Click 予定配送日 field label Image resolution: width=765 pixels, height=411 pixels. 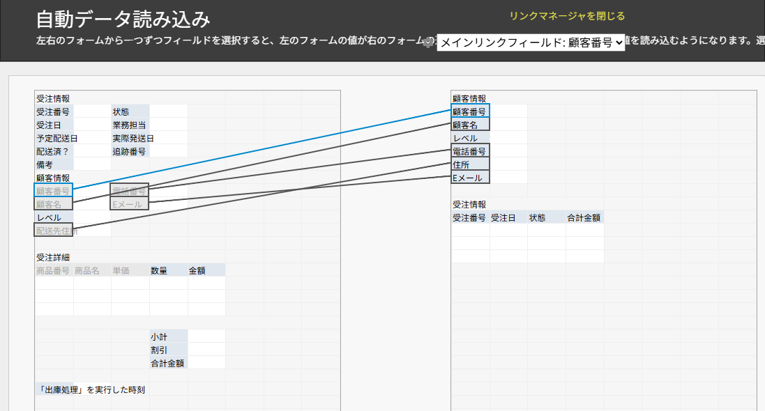pyautogui.click(x=54, y=138)
